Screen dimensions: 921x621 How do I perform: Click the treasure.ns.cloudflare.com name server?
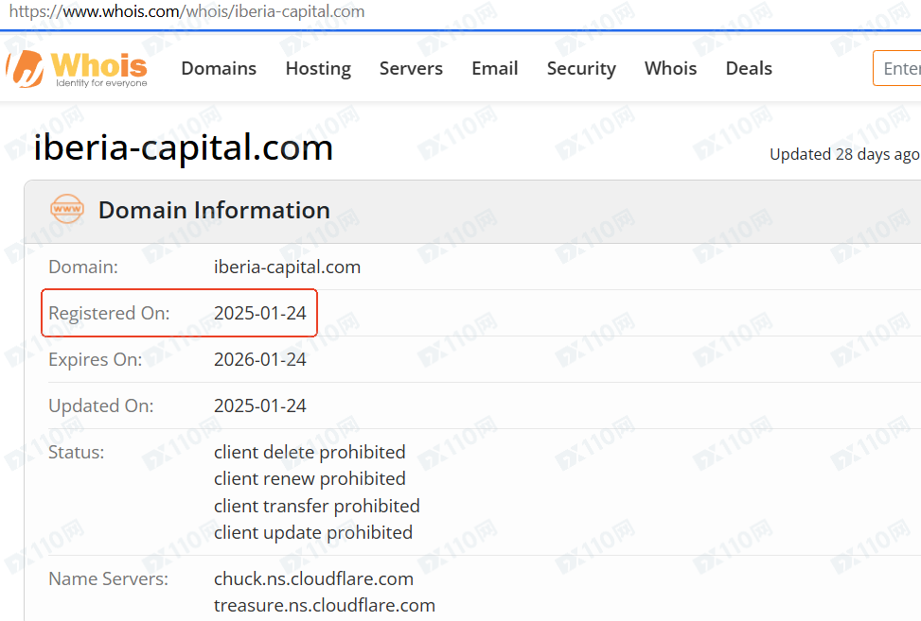(324, 605)
